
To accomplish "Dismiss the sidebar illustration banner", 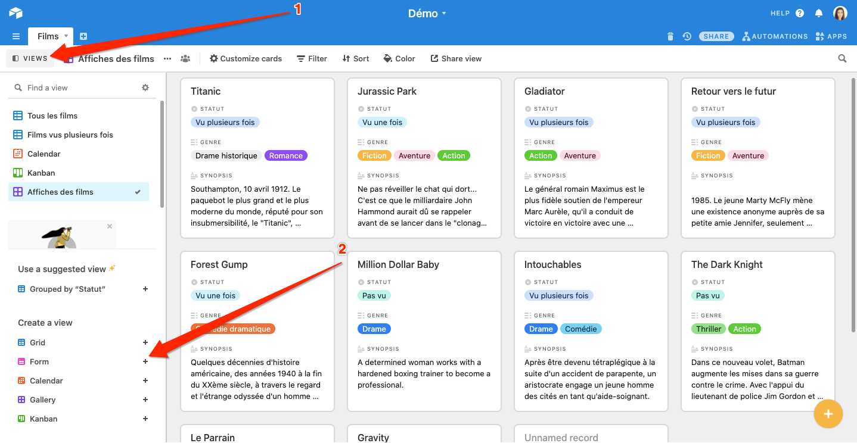I will click(x=110, y=226).
